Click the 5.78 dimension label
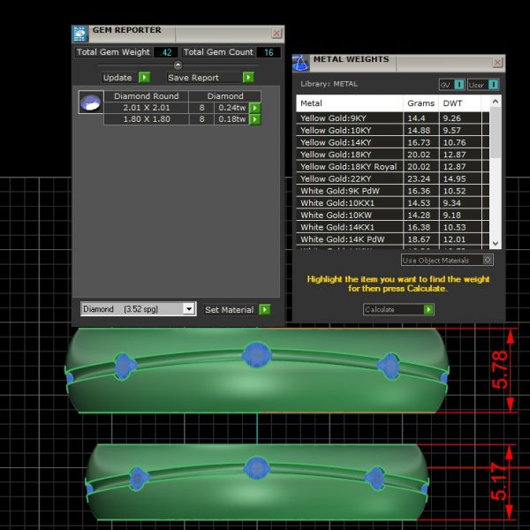The image size is (530, 530). 500,370
